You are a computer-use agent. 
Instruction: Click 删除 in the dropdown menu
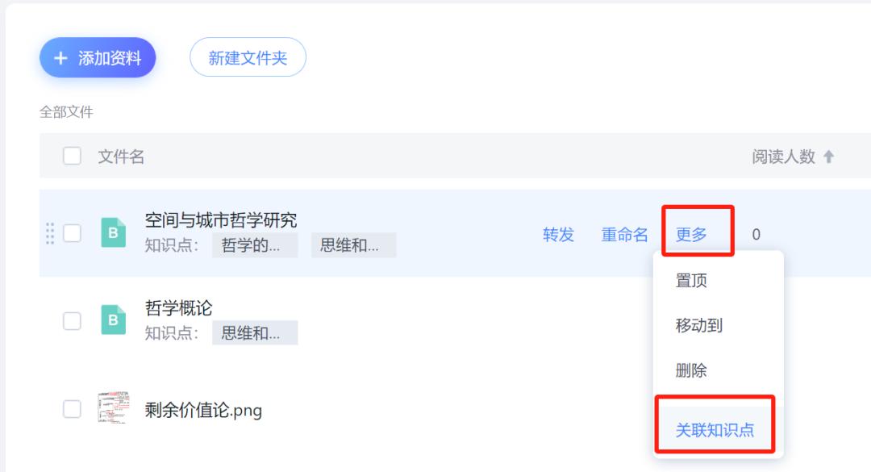pyautogui.click(x=691, y=371)
